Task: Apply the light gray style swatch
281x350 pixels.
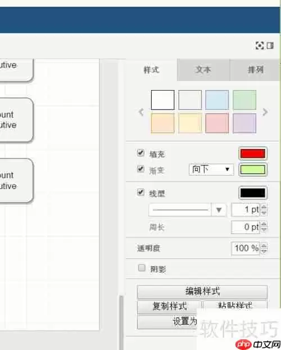Action: [x=190, y=100]
